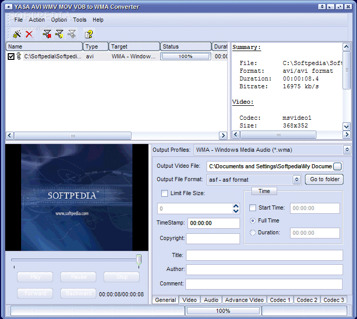Switch to the Codec 1 tab
The image size is (357, 319).
tap(280, 300)
